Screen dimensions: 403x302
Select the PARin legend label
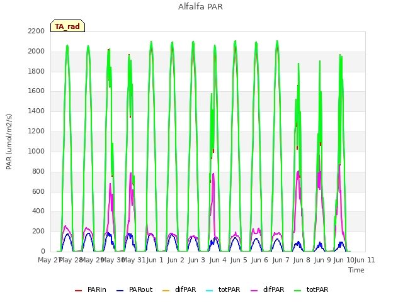point(96,289)
